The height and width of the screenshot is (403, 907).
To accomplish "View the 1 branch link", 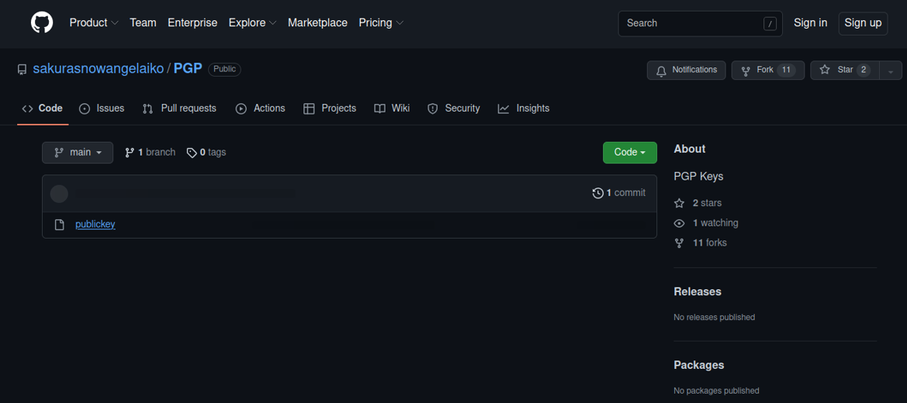I will click(x=151, y=153).
